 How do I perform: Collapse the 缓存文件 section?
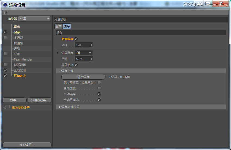point(60,71)
